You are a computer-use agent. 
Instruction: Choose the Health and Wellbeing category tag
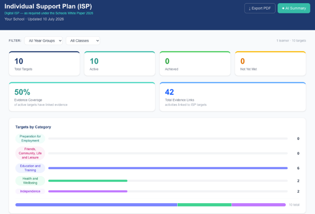tap(30, 181)
